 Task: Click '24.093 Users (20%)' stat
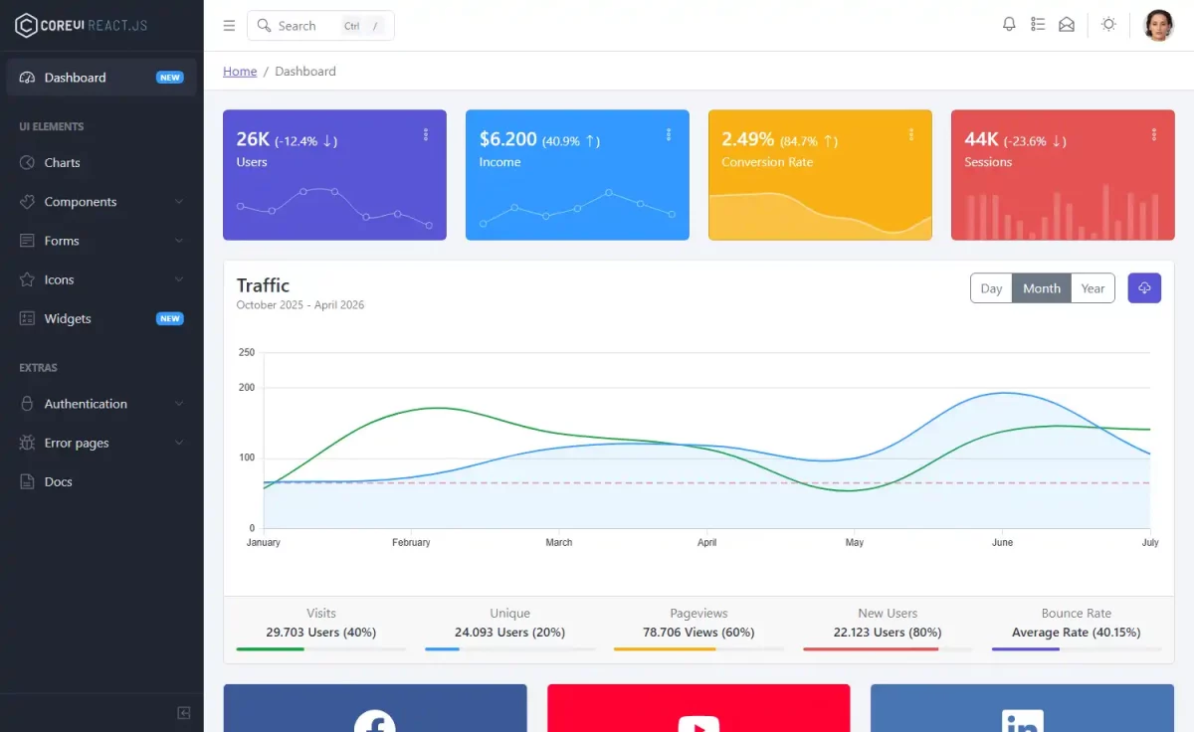click(x=509, y=633)
